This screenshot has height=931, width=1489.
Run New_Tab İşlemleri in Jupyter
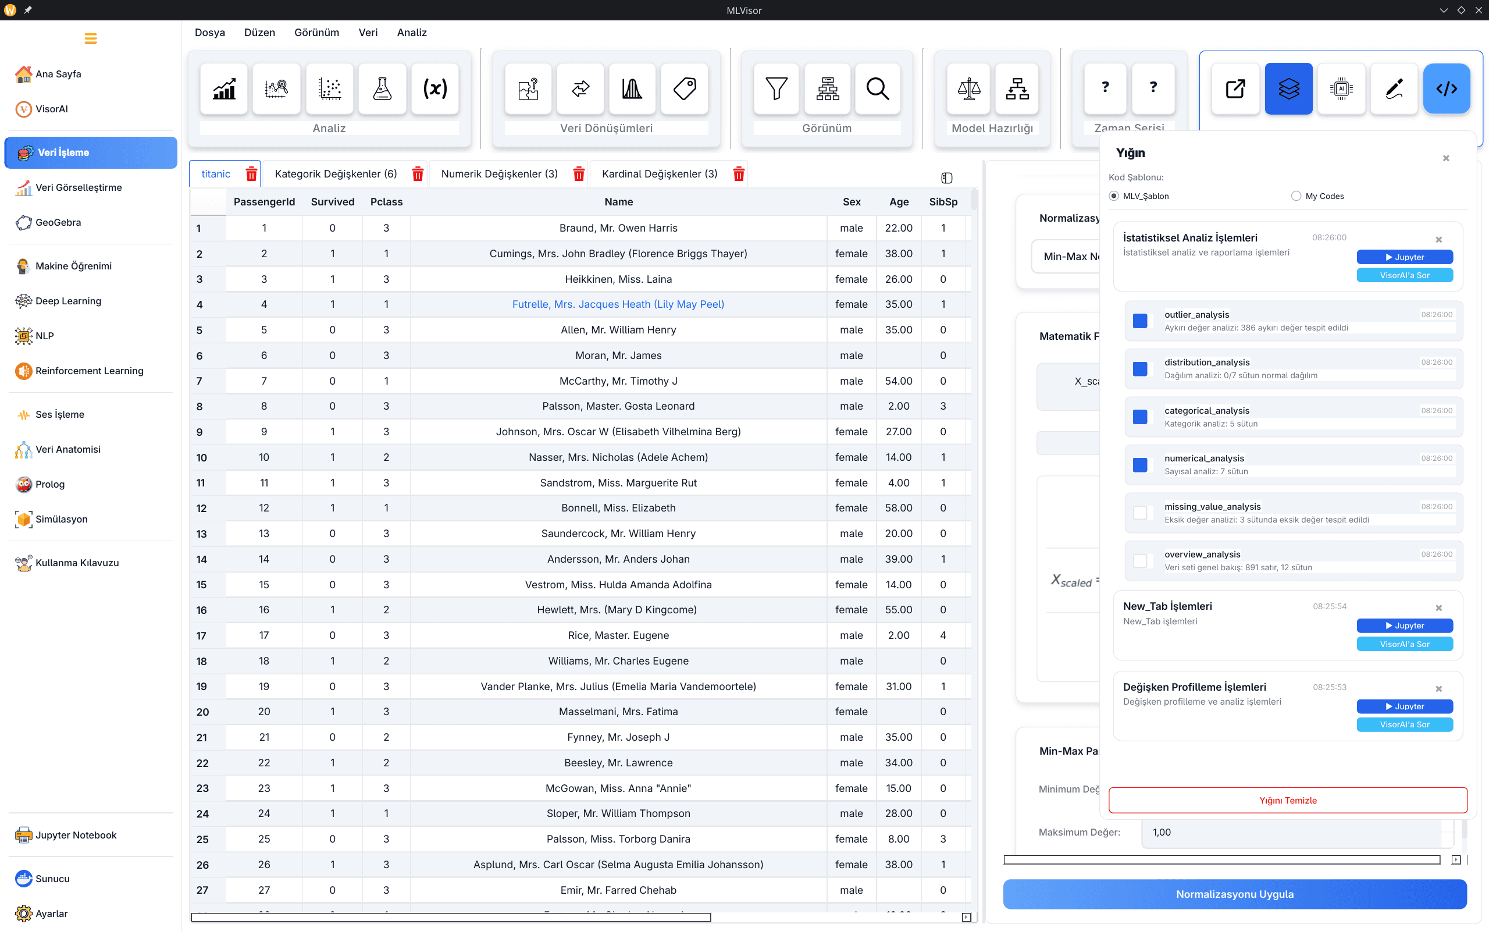tap(1405, 626)
